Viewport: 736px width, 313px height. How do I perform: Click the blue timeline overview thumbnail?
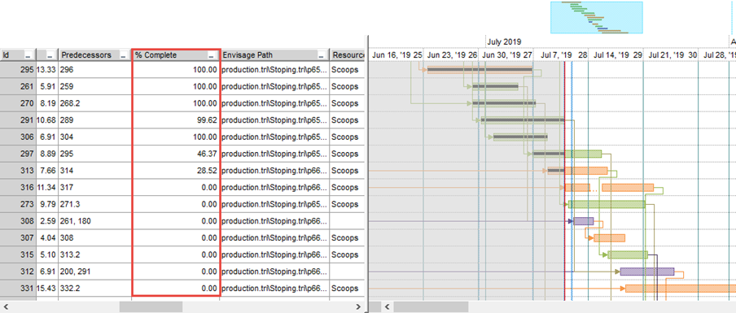[596, 17]
